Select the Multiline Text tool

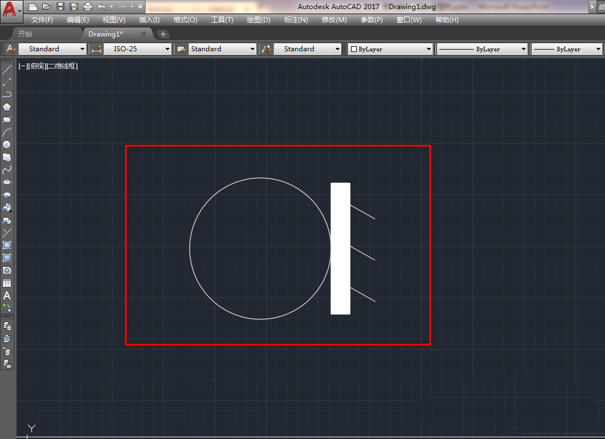point(7,295)
